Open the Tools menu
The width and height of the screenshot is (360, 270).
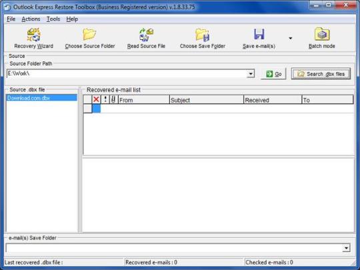tap(53, 19)
